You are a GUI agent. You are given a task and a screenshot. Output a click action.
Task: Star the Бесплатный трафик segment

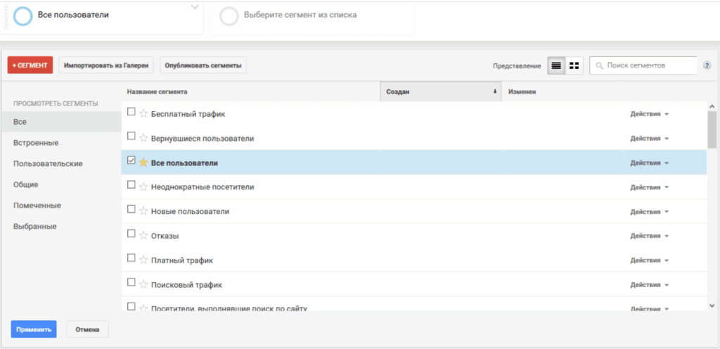click(x=143, y=113)
